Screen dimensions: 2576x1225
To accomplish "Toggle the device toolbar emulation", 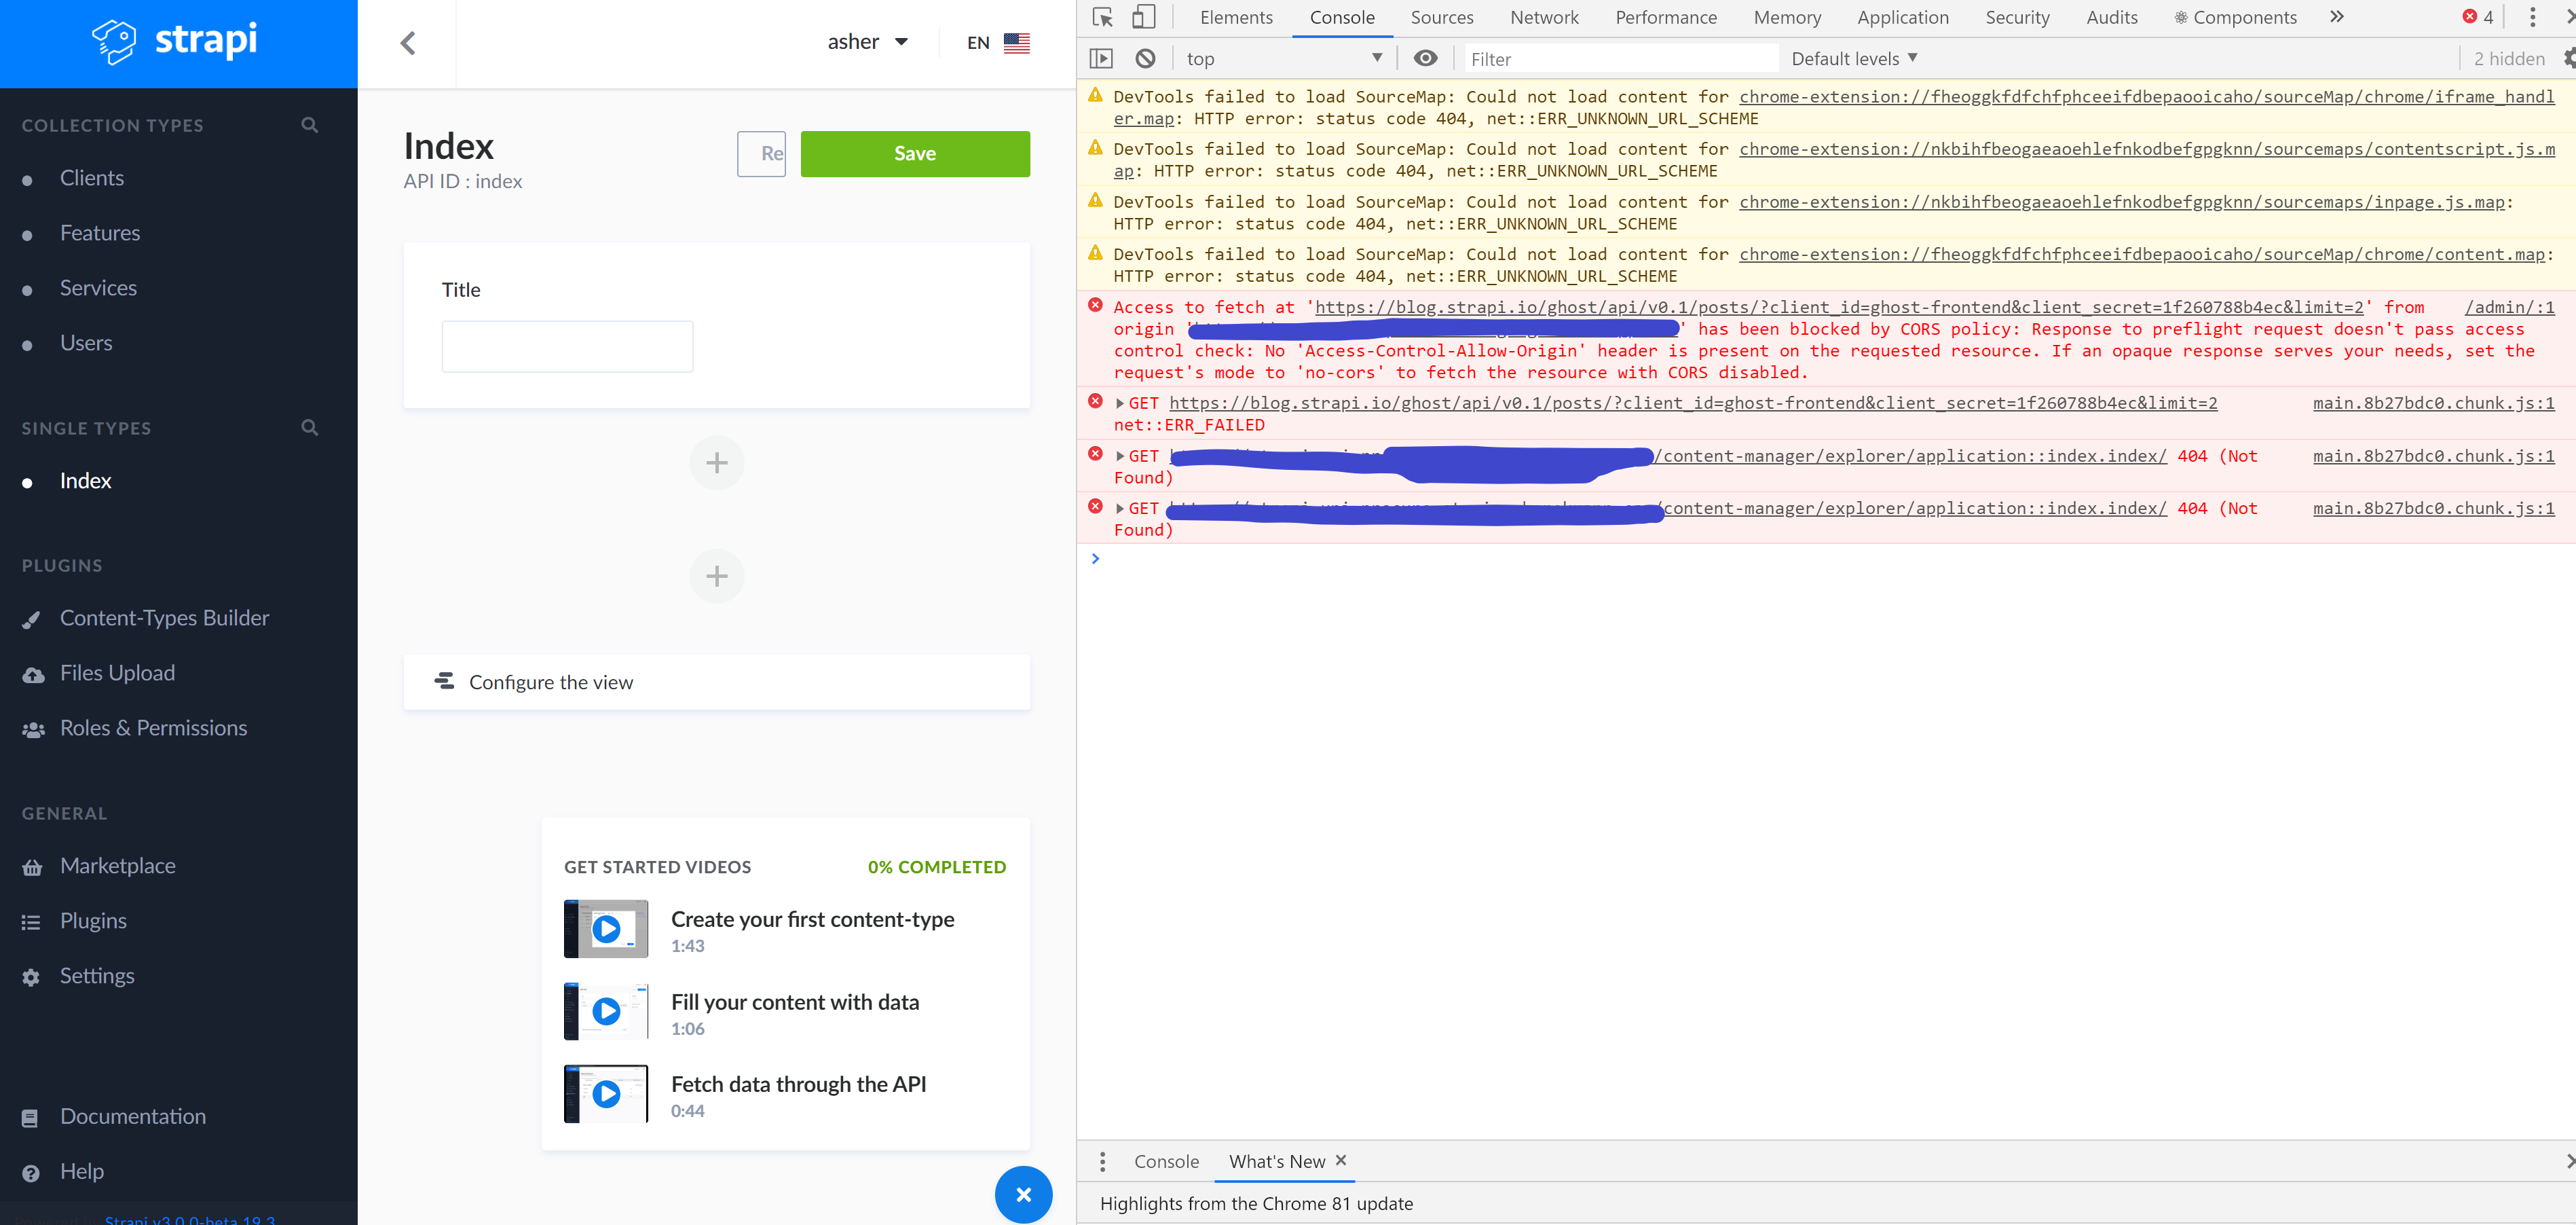I will pyautogui.click(x=1143, y=17).
